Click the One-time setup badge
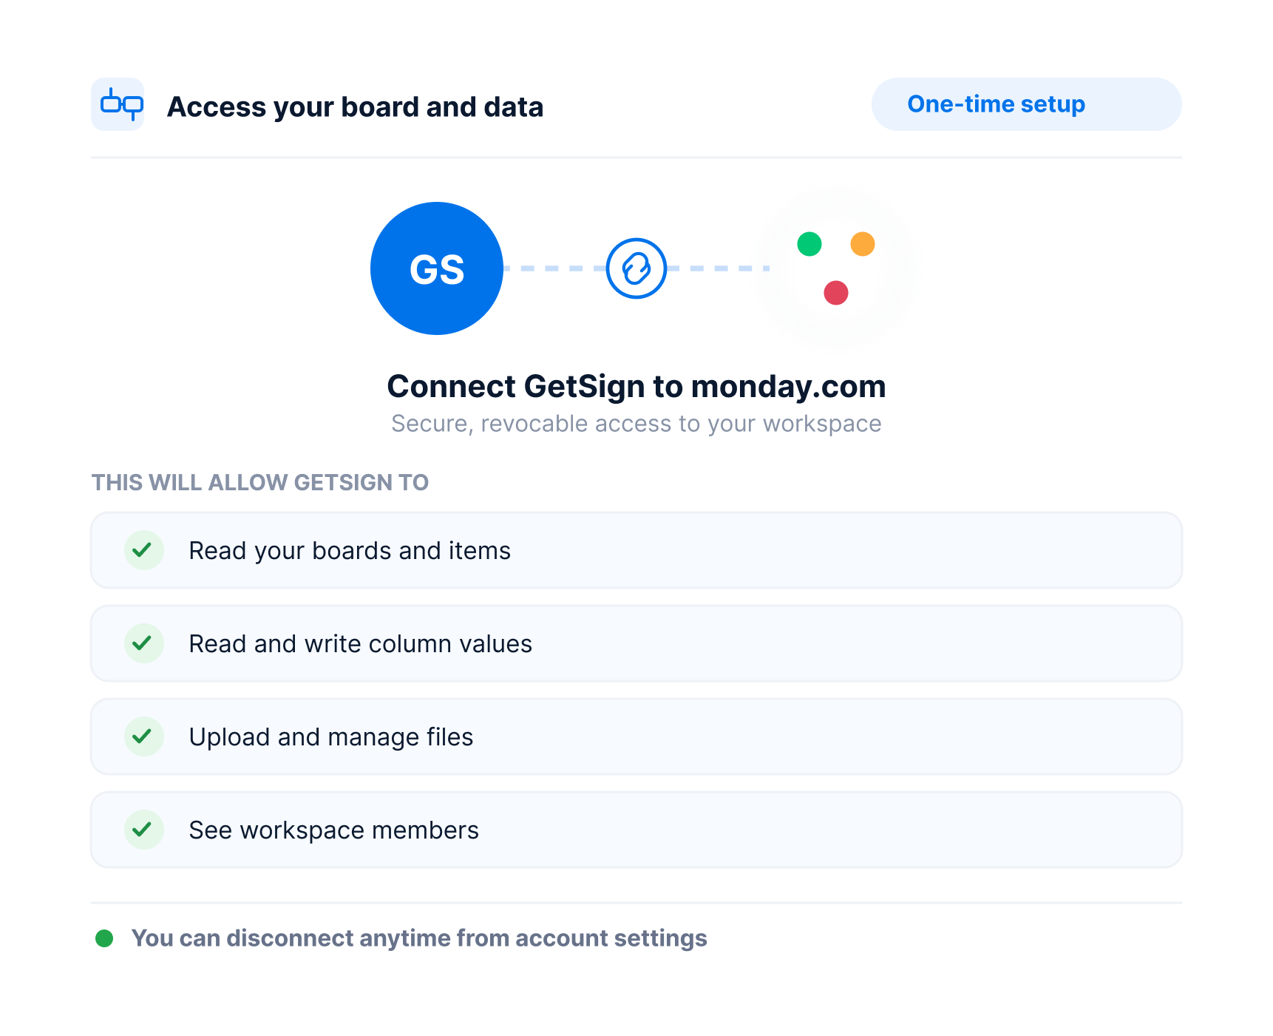The height and width of the screenshot is (1036, 1273). click(x=1026, y=104)
